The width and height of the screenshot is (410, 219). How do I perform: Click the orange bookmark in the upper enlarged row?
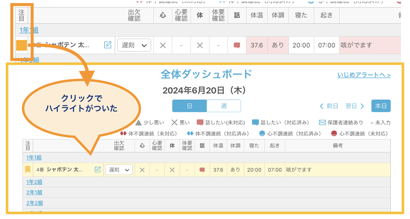click(x=22, y=45)
